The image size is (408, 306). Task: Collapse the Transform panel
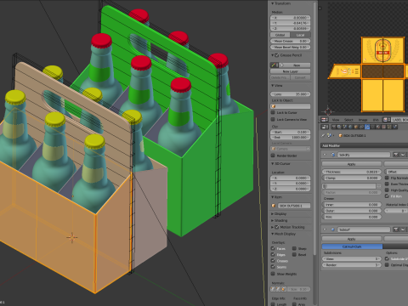point(281,3)
